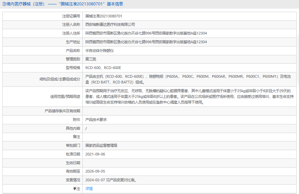Select expiry date 2026-09-05
The height and width of the screenshot is (194, 299).
pos(95,172)
